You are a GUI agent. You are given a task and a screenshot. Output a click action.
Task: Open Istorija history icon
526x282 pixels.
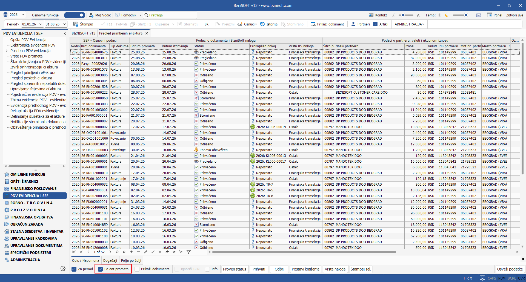[x=262, y=24]
